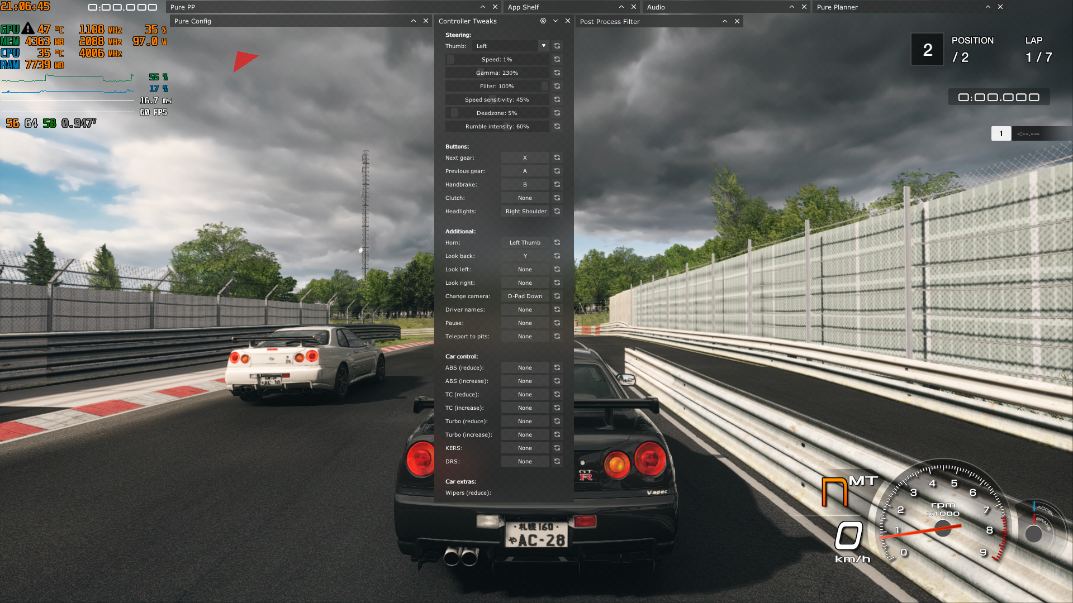Screen dimensions: 1073x603
Task: Set the Clutch binding field
Action: (x=525, y=198)
